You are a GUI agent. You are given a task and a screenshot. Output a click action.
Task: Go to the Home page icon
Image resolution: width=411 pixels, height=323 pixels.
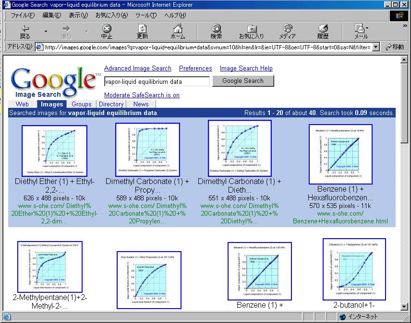[178, 29]
